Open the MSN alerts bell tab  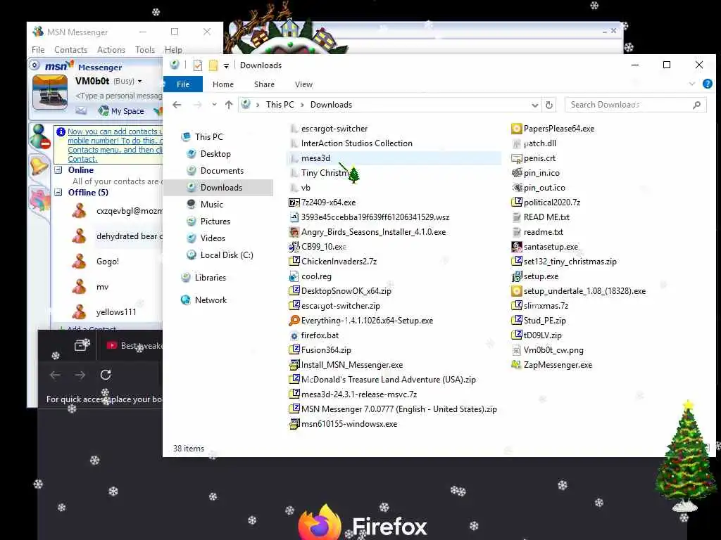[x=39, y=165]
